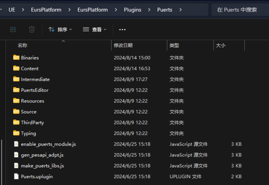Click the Puerts breadcrumb segment

coord(165,10)
